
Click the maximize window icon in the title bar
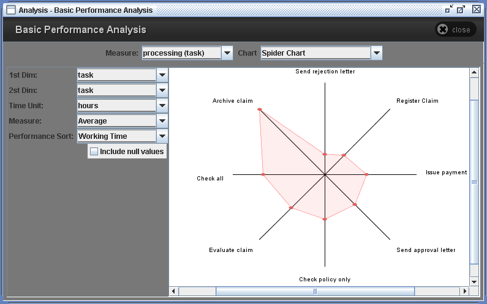click(x=461, y=10)
